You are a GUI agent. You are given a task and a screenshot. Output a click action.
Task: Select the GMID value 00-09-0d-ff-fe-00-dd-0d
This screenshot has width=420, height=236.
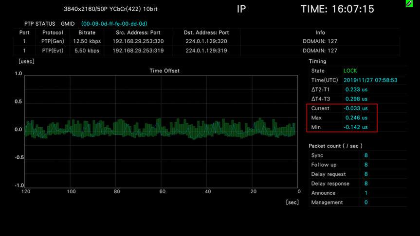click(x=114, y=24)
